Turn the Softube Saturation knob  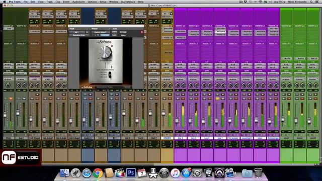tap(105, 52)
